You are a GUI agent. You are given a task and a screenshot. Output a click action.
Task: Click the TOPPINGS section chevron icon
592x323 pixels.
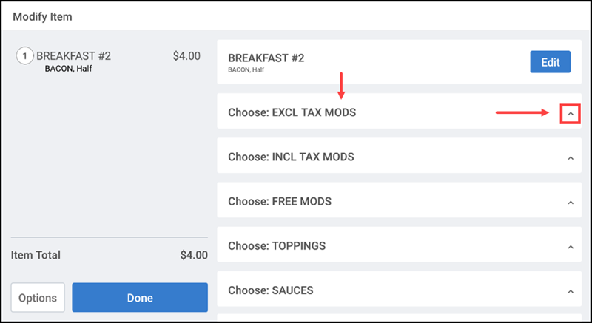click(570, 247)
